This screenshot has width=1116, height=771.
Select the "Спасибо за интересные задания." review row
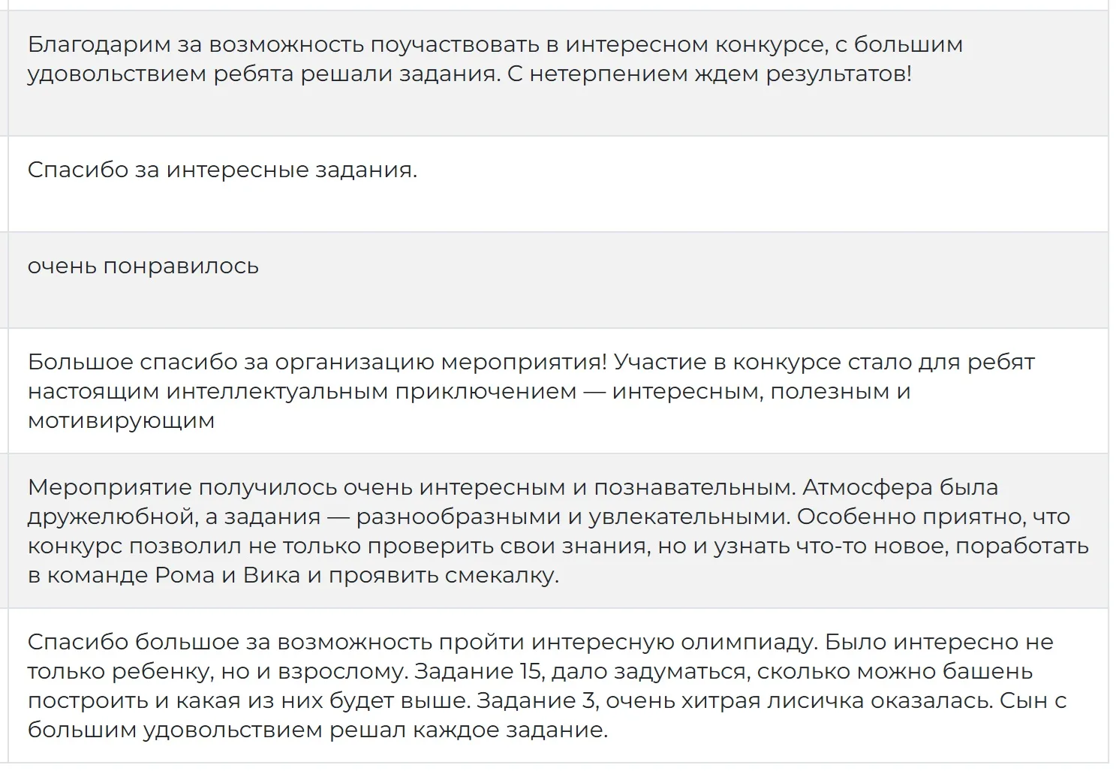pos(558,184)
